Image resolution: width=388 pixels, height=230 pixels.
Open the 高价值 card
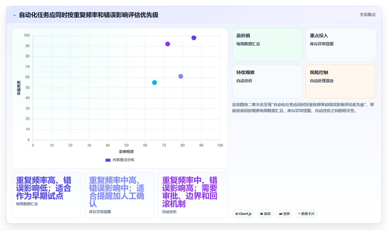[267, 45]
